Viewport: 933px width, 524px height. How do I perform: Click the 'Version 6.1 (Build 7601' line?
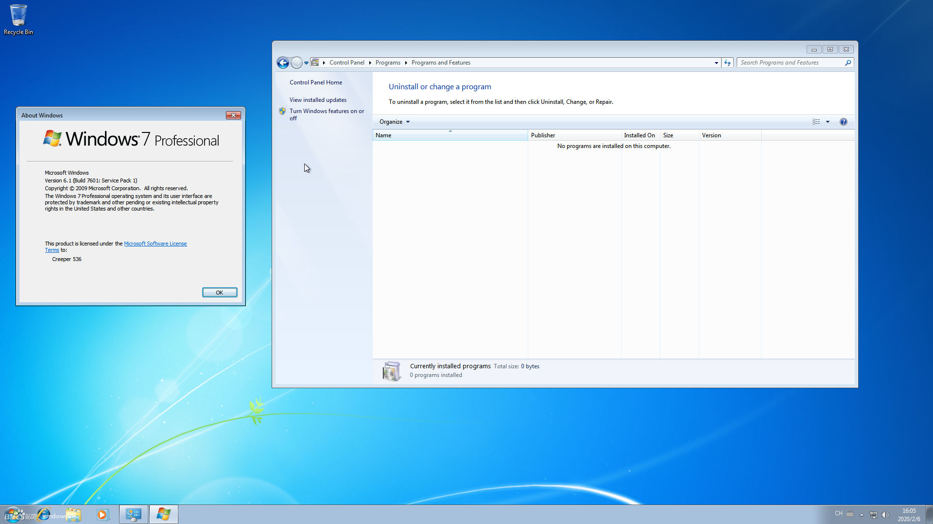coord(91,180)
